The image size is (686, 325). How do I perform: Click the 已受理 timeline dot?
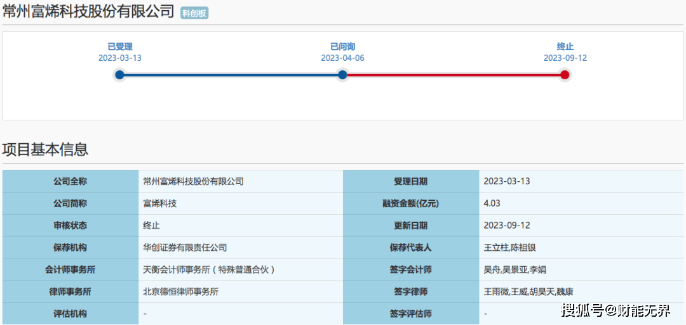tap(120, 75)
